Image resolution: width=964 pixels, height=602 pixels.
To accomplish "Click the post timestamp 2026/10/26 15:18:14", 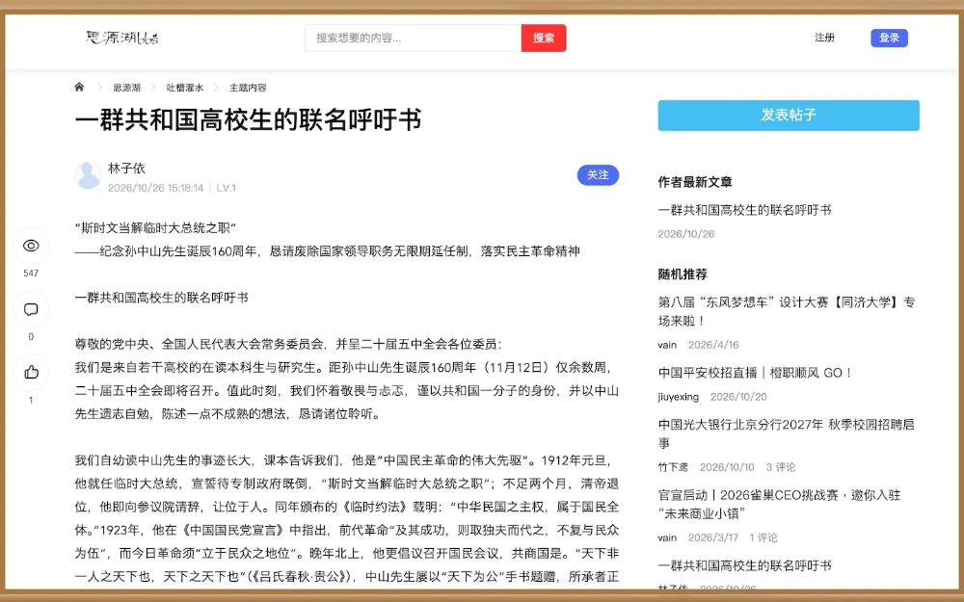I will 155,188.
